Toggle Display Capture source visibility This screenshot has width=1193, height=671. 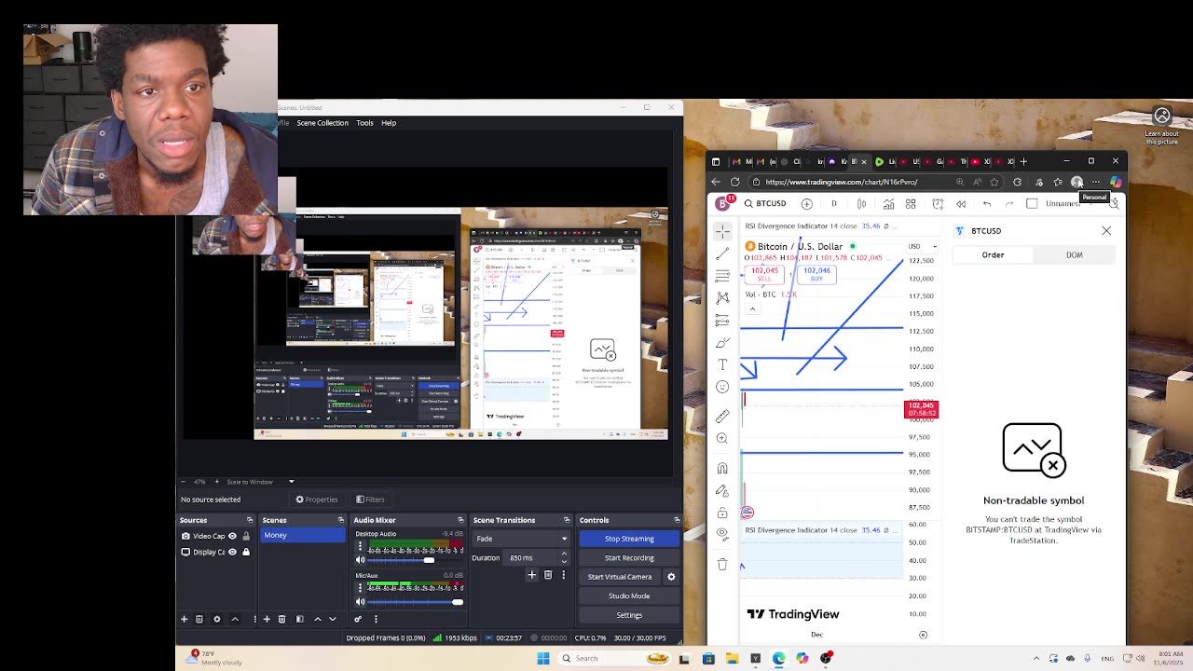233,552
